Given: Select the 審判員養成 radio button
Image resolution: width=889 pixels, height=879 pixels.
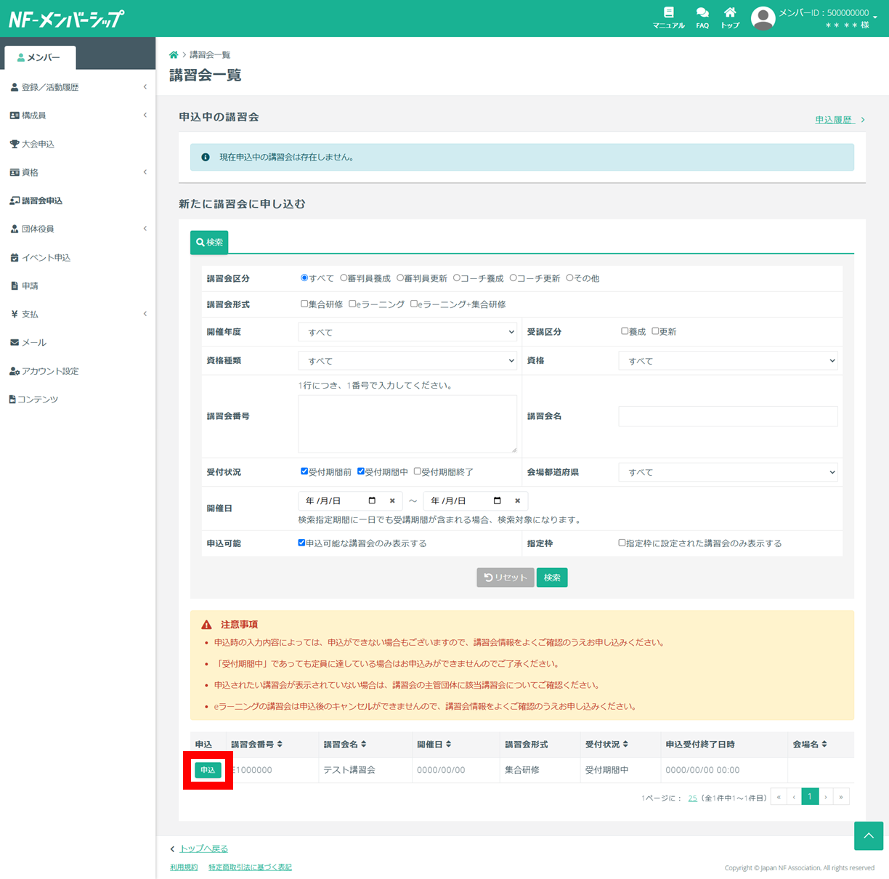Looking at the screenshot, I should click(344, 278).
